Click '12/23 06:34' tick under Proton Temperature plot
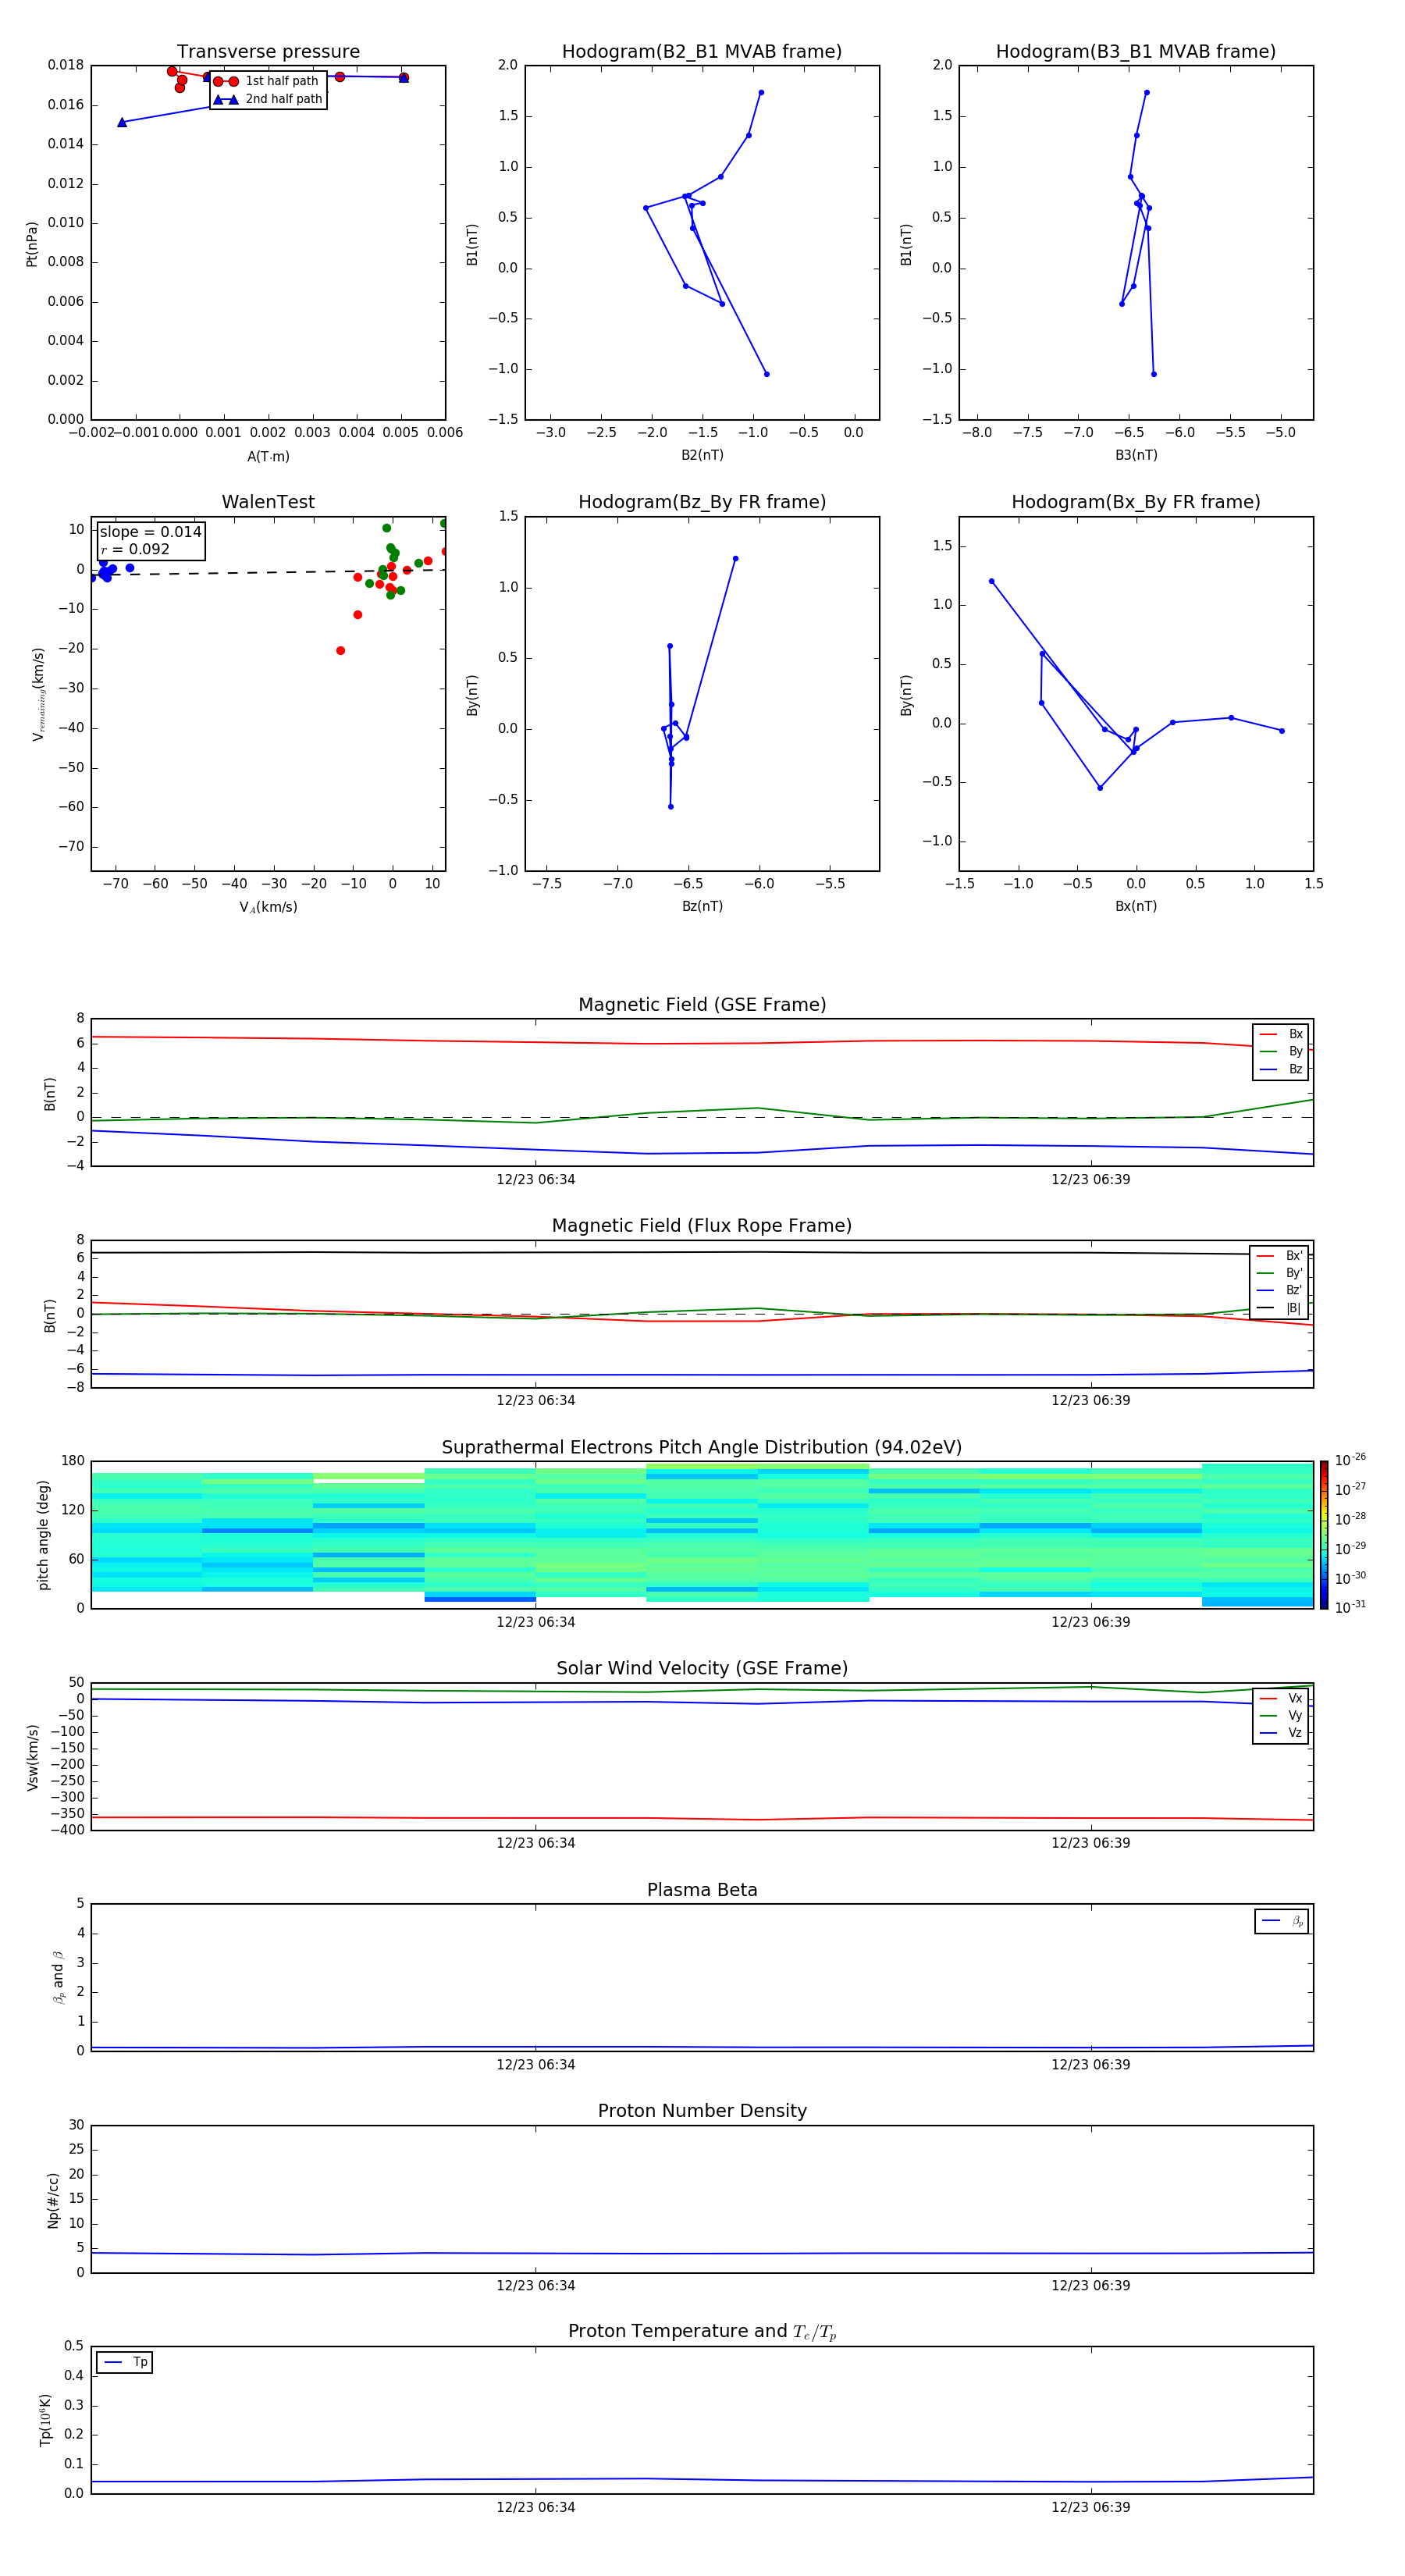The width and height of the screenshot is (1405, 2576). (536, 2508)
